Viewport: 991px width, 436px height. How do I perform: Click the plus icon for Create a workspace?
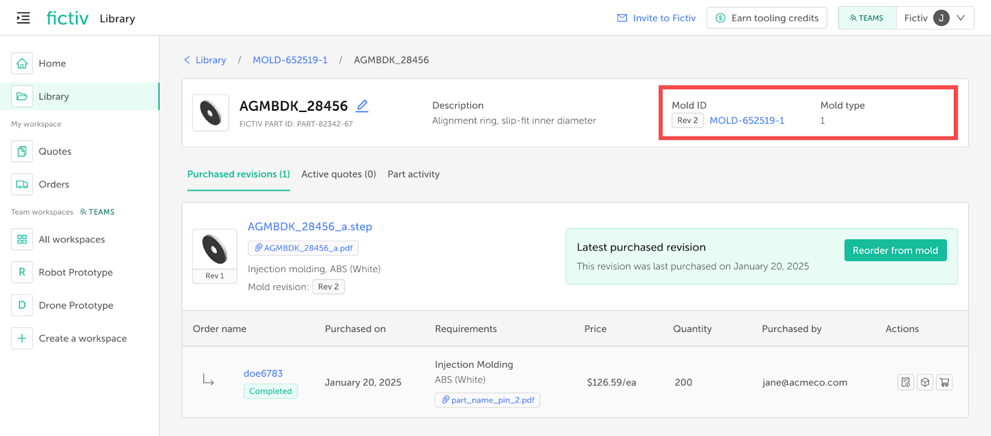pyautogui.click(x=22, y=338)
